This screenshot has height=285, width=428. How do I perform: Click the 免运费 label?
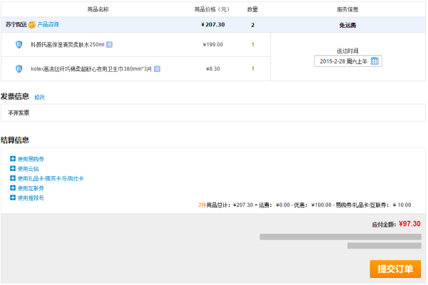coord(347,25)
